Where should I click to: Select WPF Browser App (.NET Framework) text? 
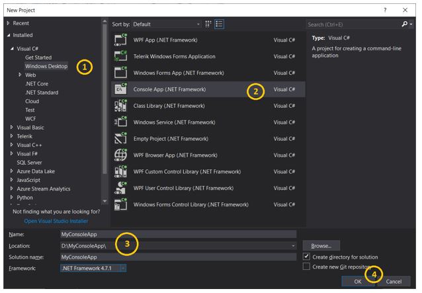[175, 155]
